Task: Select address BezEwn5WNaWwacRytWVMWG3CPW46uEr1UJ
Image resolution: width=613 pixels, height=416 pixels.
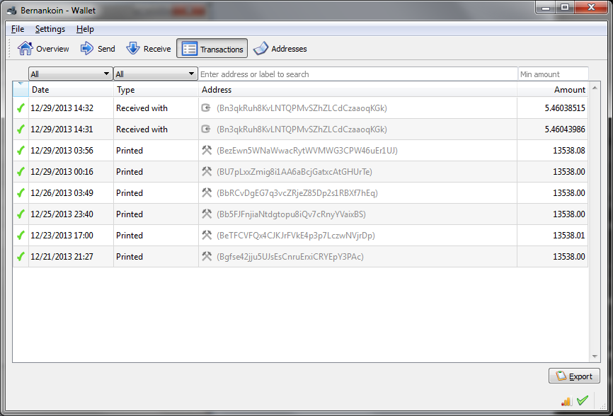Action: (x=307, y=151)
